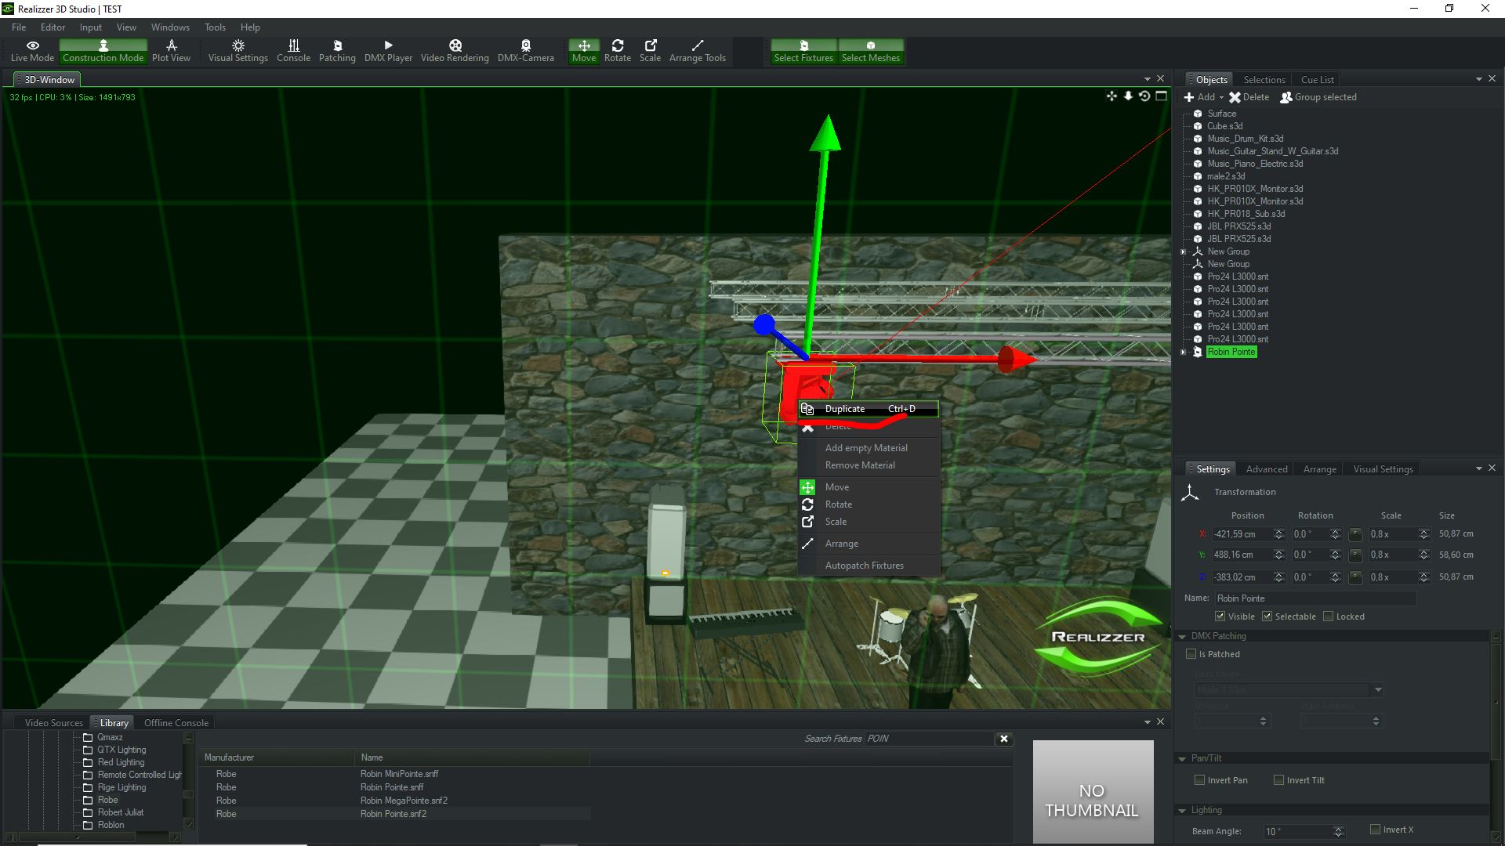Enable Invert Pan option

click(1199, 780)
